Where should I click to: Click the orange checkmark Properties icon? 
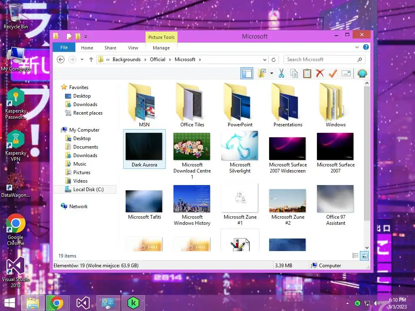(333, 73)
